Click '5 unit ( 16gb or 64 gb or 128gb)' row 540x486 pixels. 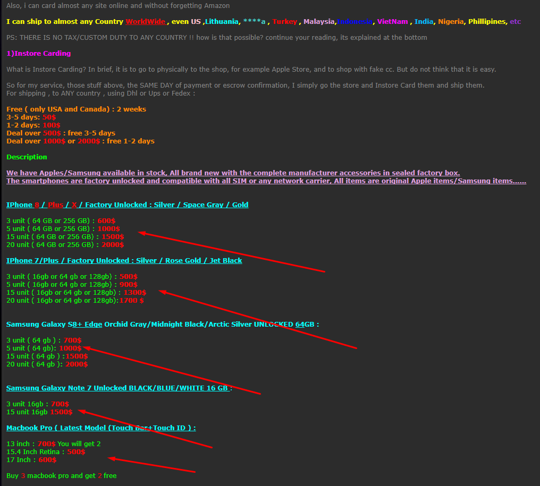click(72, 284)
